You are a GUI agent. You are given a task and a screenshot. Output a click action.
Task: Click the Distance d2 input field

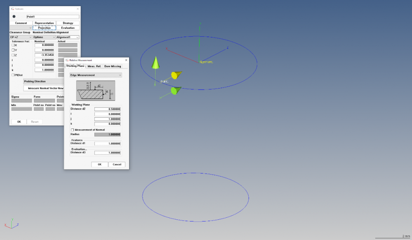click(108, 109)
